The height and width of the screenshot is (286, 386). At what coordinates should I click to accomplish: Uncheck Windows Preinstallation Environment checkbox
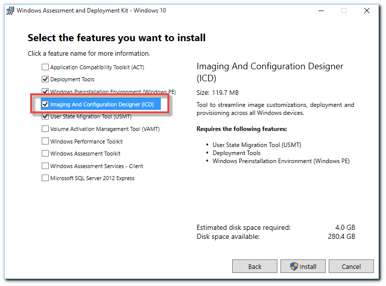[x=45, y=91]
